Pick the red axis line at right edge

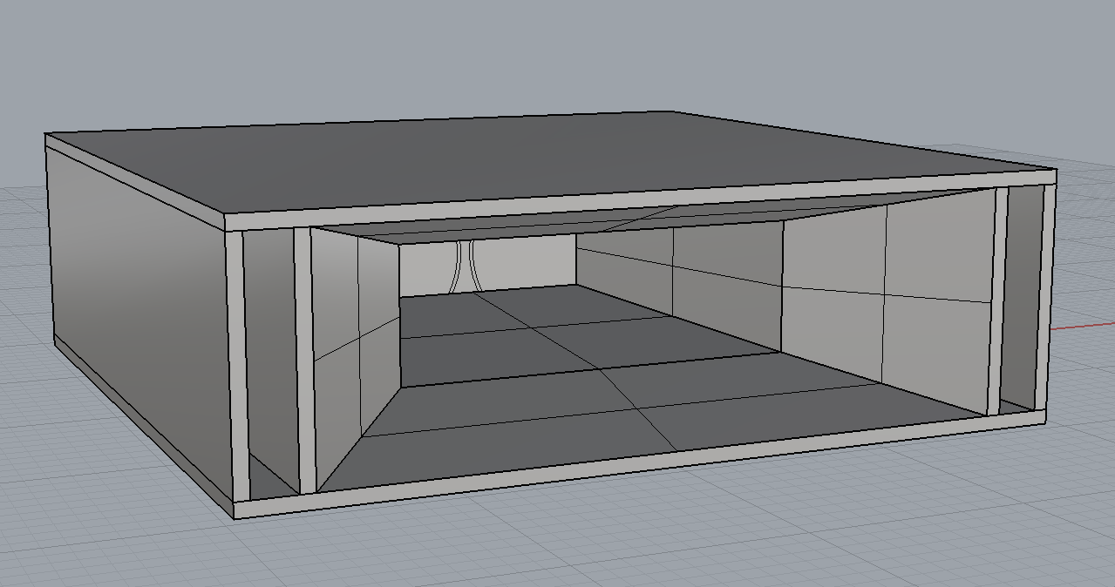(x=1082, y=327)
